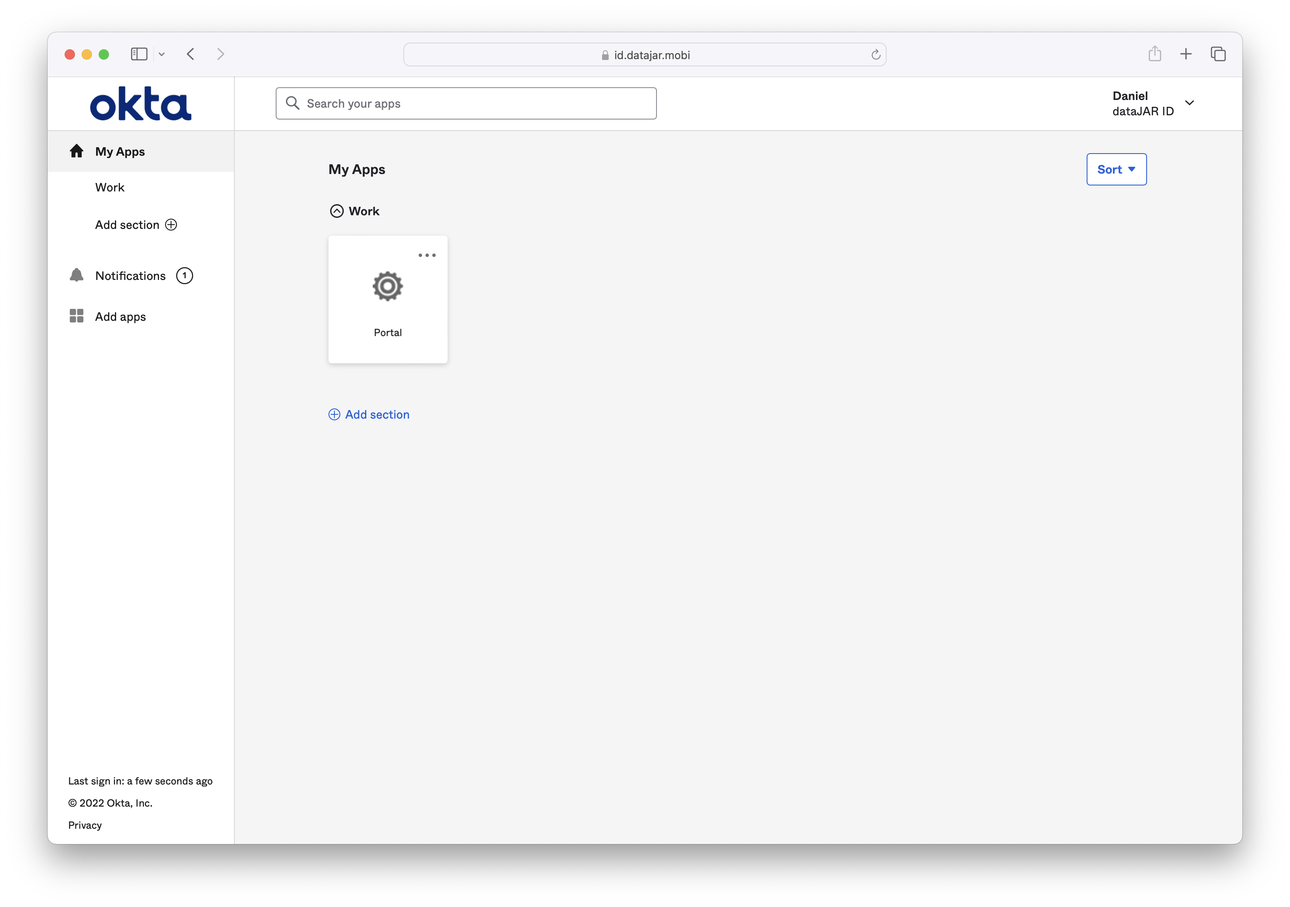This screenshot has height=907, width=1290.
Task: Click the My Apps heading
Action: coord(357,169)
